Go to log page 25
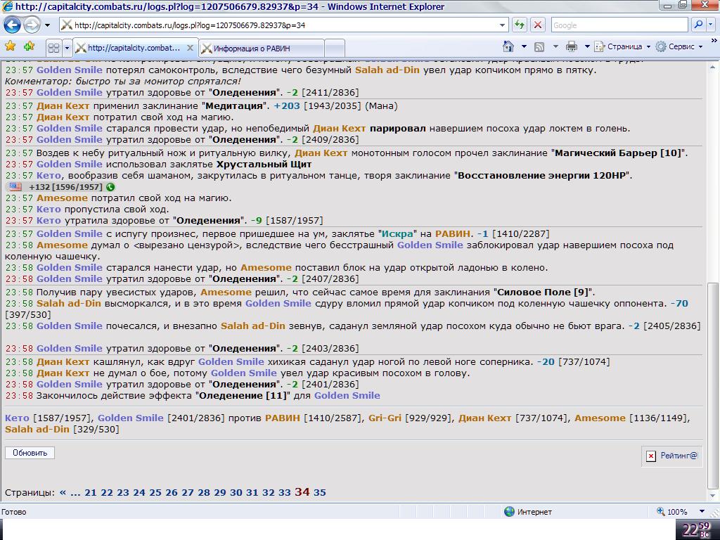 tap(155, 493)
